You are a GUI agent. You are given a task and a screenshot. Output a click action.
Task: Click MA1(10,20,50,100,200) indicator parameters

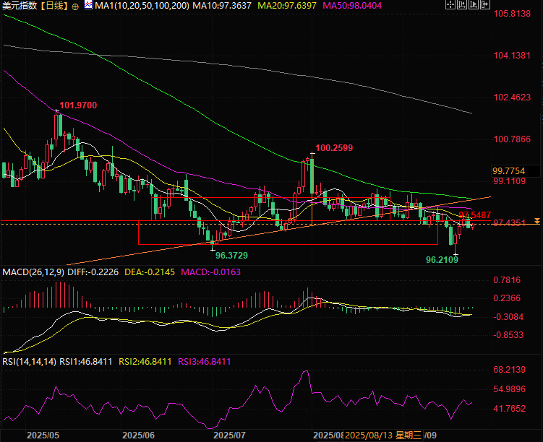(142, 6)
